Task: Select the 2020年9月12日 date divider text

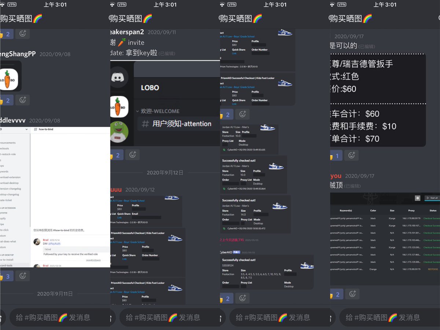Action: coord(165,173)
